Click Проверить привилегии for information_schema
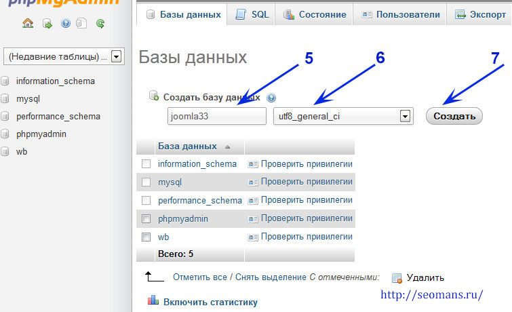Image resolution: width=512 pixels, height=312 pixels. [x=307, y=163]
